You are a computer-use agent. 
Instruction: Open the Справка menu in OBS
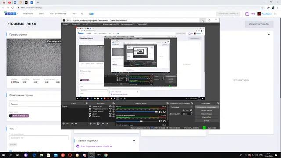tap(141, 24)
